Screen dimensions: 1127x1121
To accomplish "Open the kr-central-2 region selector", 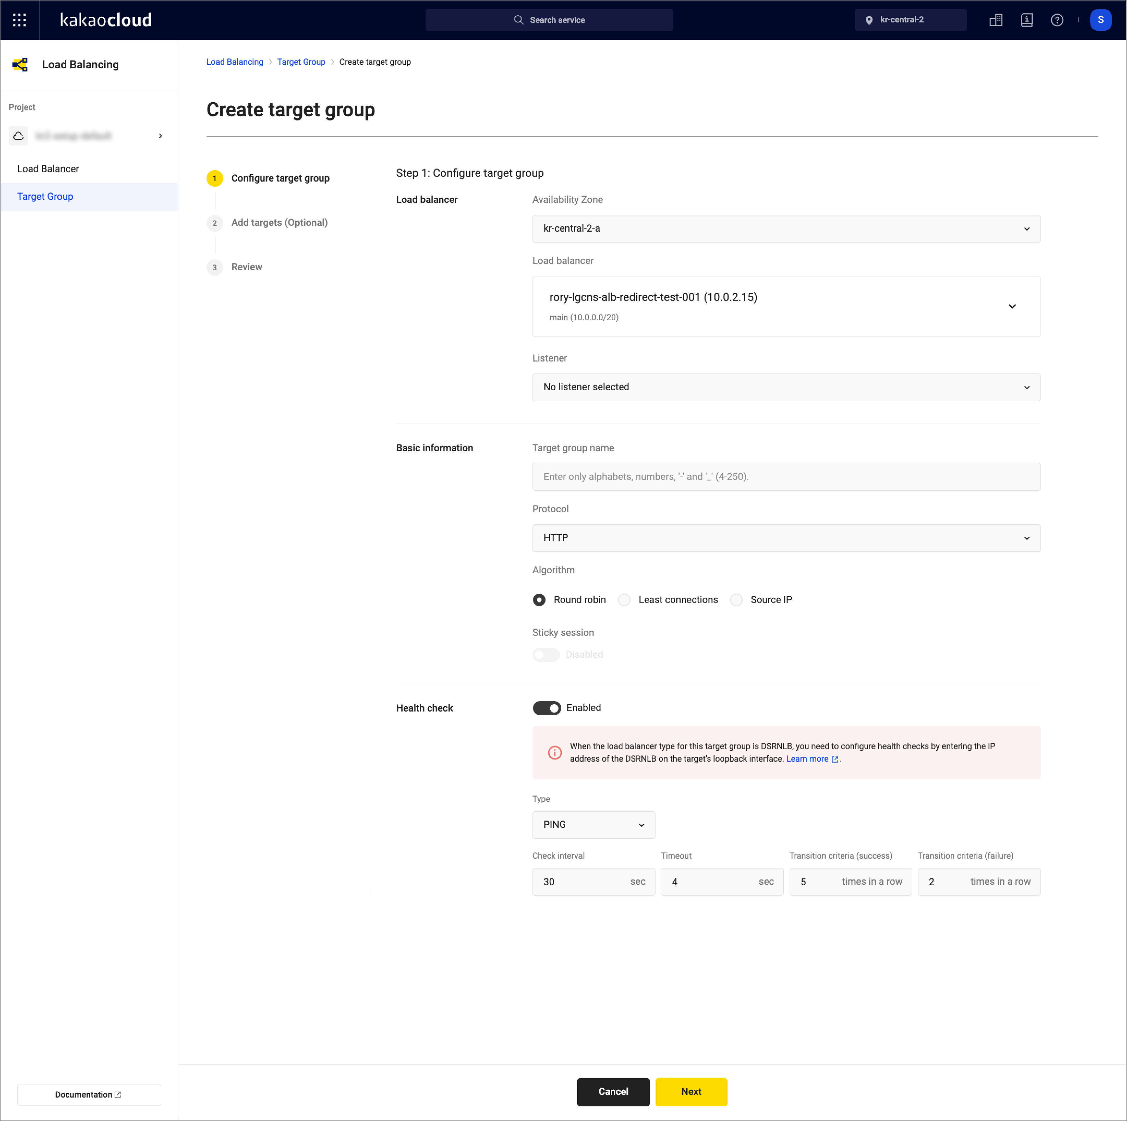I will [910, 20].
